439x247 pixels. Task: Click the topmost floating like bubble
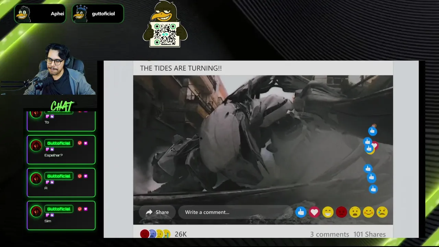coord(372,131)
